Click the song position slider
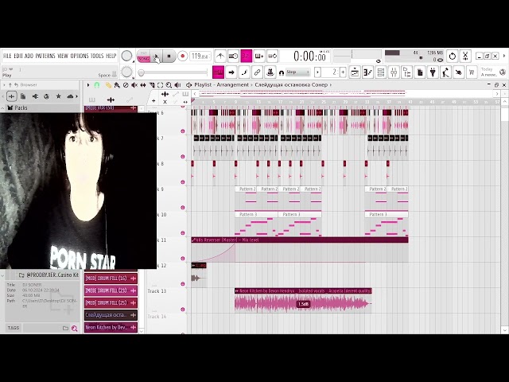This screenshot has height=382, width=509. (x=173, y=72)
